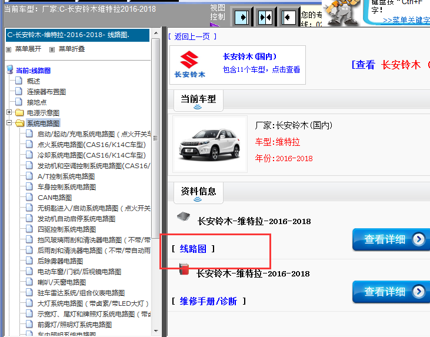Click the first 查看详细 button
Screen dimensions: 430x337
point(389,239)
